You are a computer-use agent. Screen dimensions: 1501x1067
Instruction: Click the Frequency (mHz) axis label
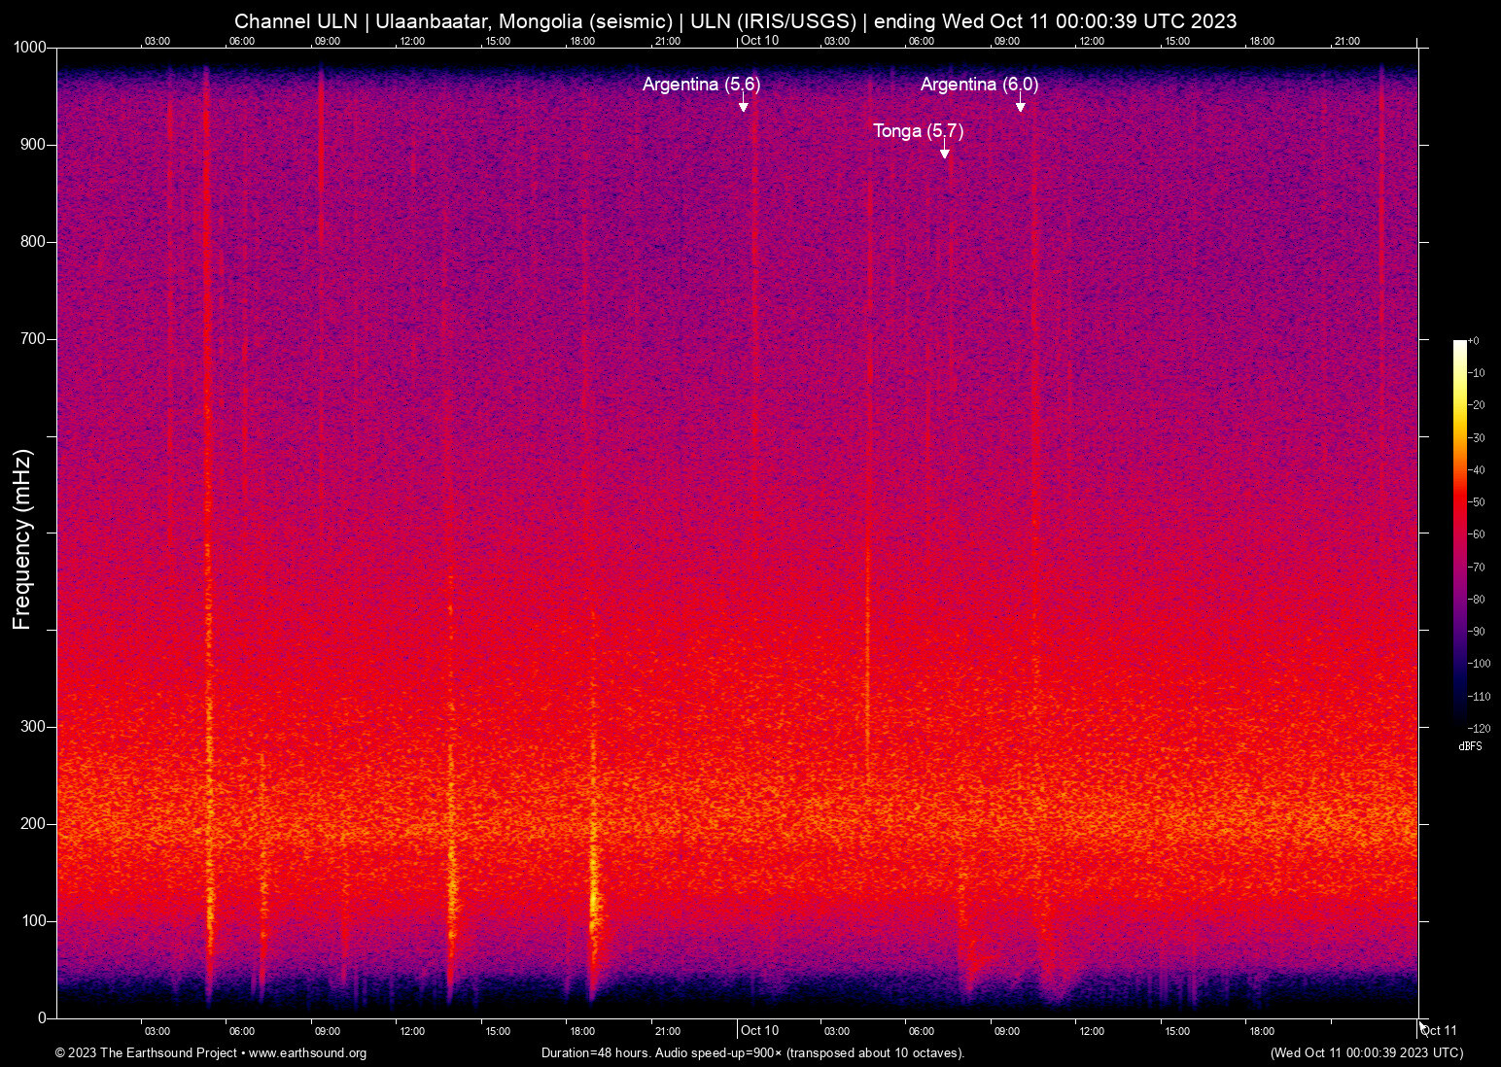point(22,539)
